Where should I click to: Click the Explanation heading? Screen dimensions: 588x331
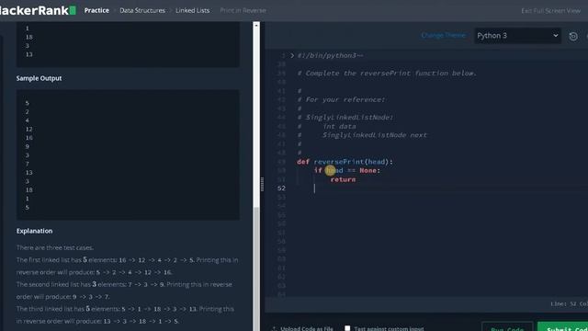pos(35,231)
